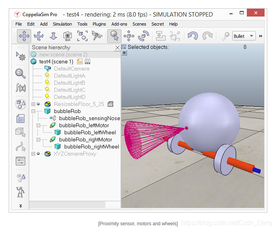Collapse the bubbleRob tree node
276x230 pixels.
click(x=33, y=111)
